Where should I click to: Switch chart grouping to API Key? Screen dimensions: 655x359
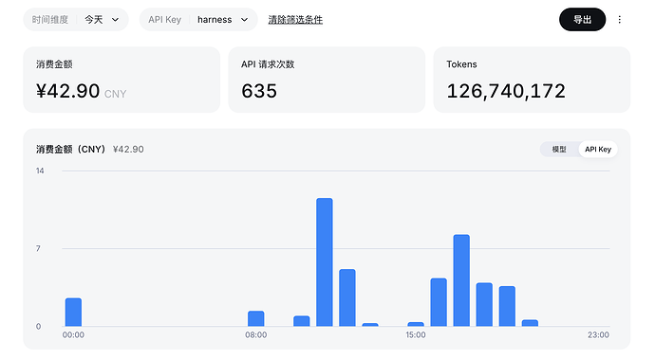(598, 150)
